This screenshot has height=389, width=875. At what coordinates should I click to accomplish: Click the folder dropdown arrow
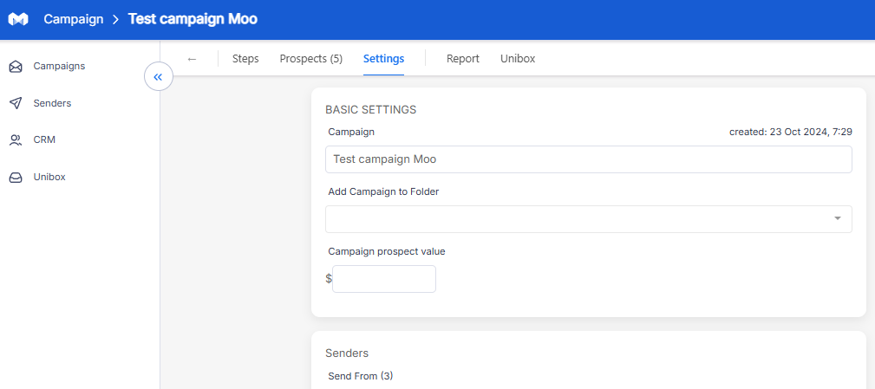[x=838, y=218]
